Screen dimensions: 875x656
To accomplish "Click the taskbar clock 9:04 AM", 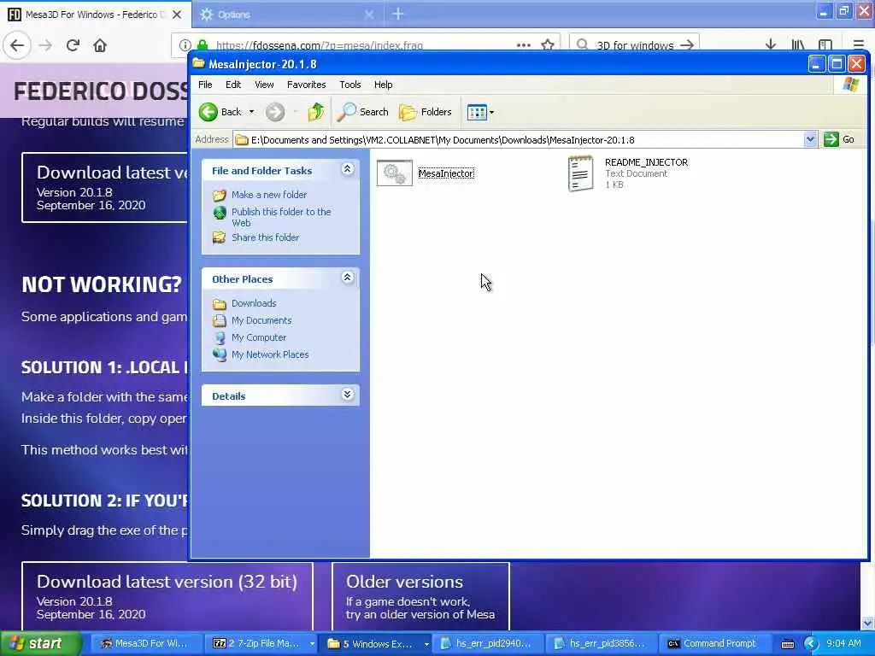I will 843,644.
